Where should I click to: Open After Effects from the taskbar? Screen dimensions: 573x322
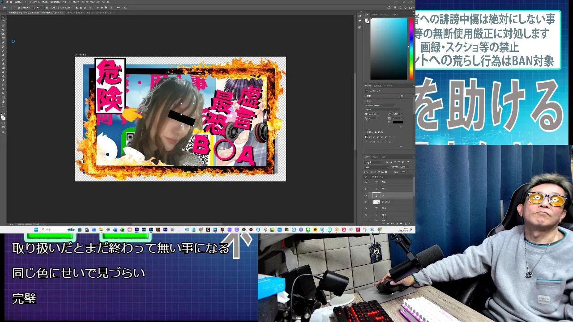tap(165, 229)
